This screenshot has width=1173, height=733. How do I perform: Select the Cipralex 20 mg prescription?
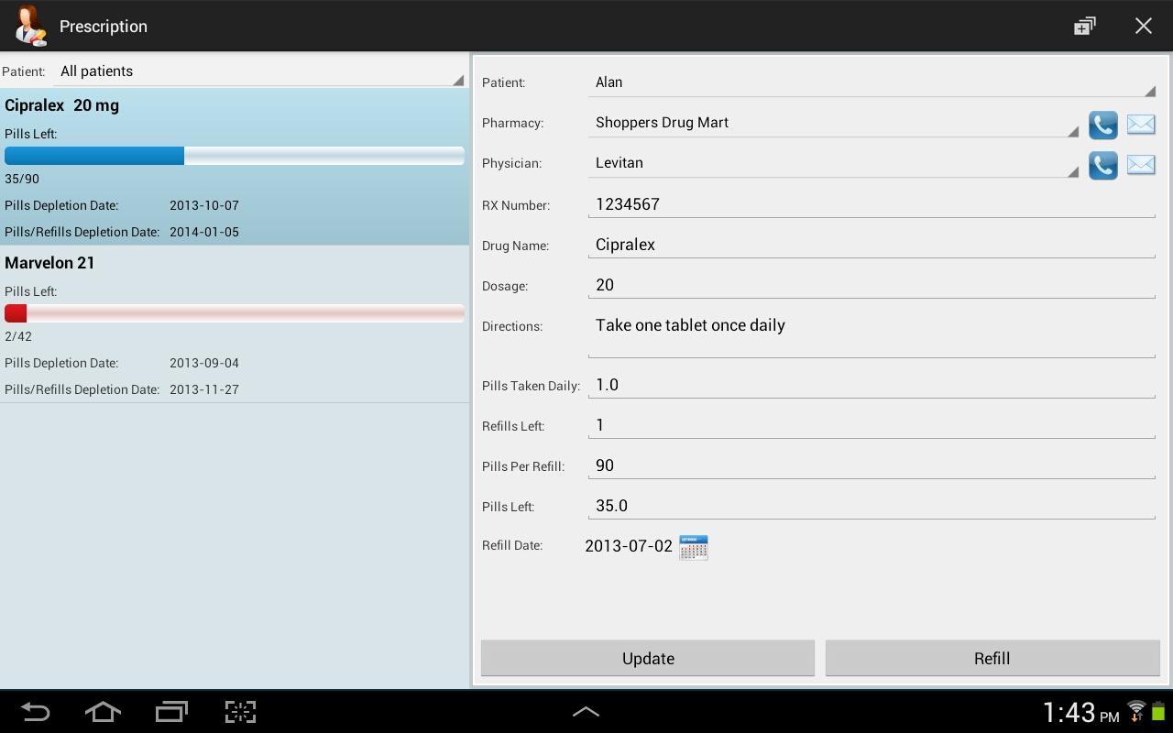pyautogui.click(x=235, y=167)
